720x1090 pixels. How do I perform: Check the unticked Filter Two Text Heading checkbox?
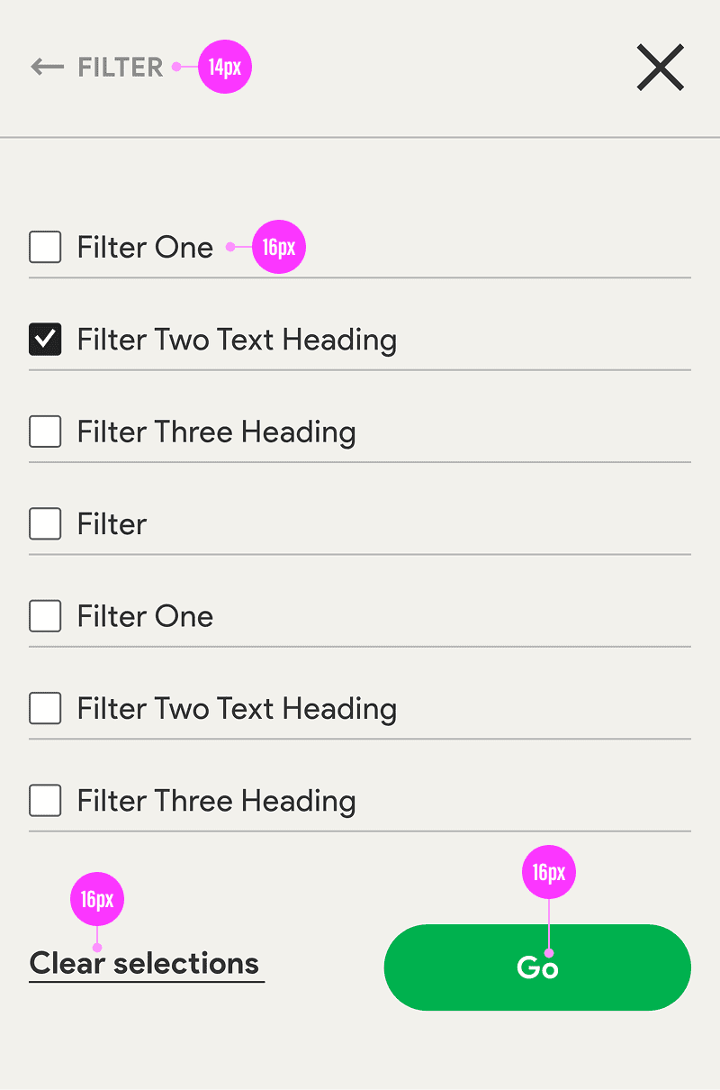(45, 709)
